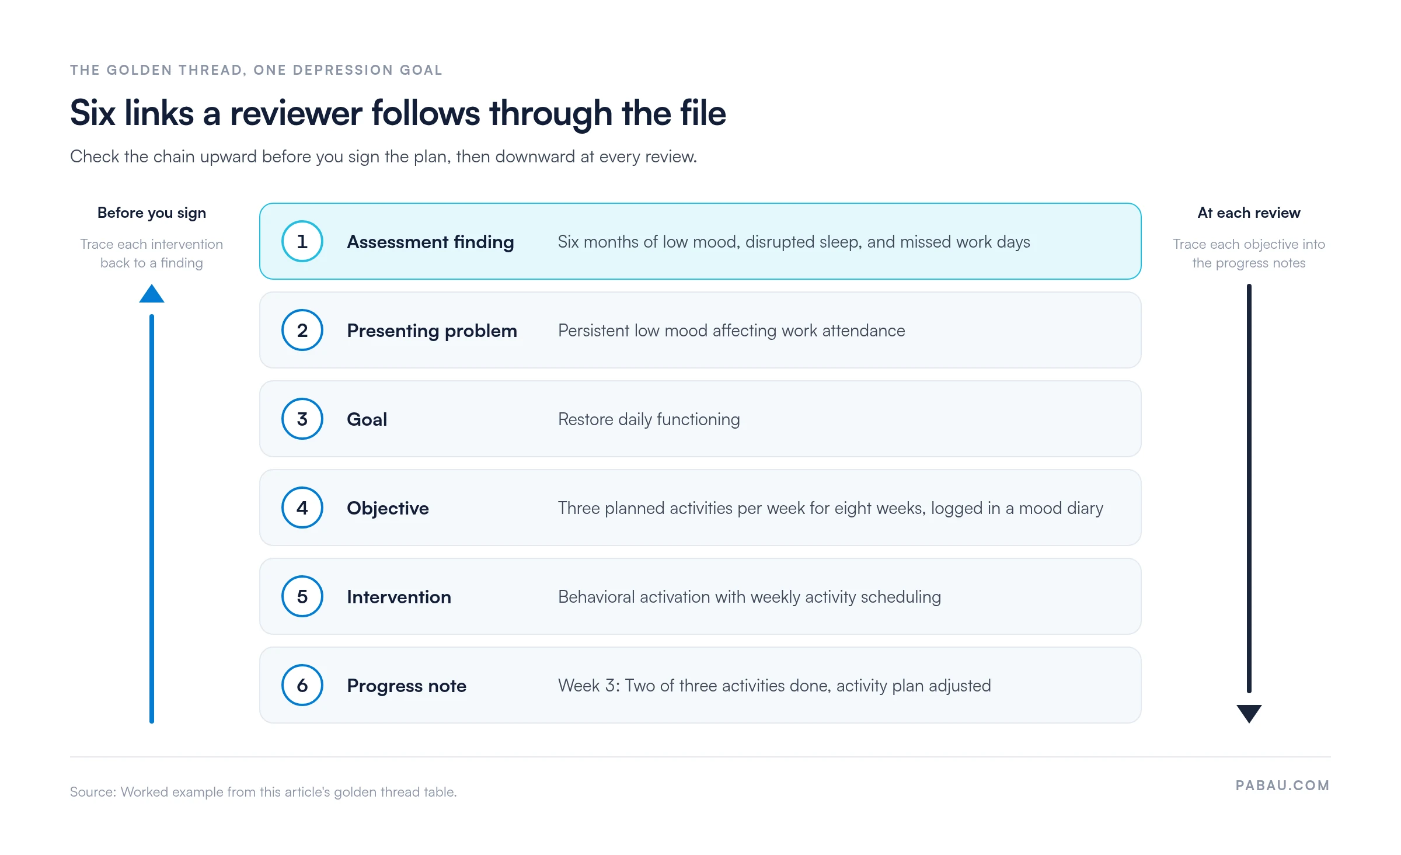The height and width of the screenshot is (855, 1401).
Task: Click the number 2 circle for Presenting problem
Action: pos(302,330)
